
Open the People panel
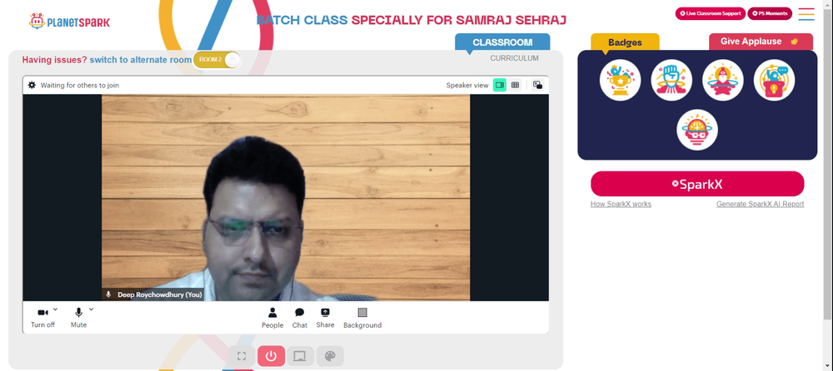tap(272, 318)
